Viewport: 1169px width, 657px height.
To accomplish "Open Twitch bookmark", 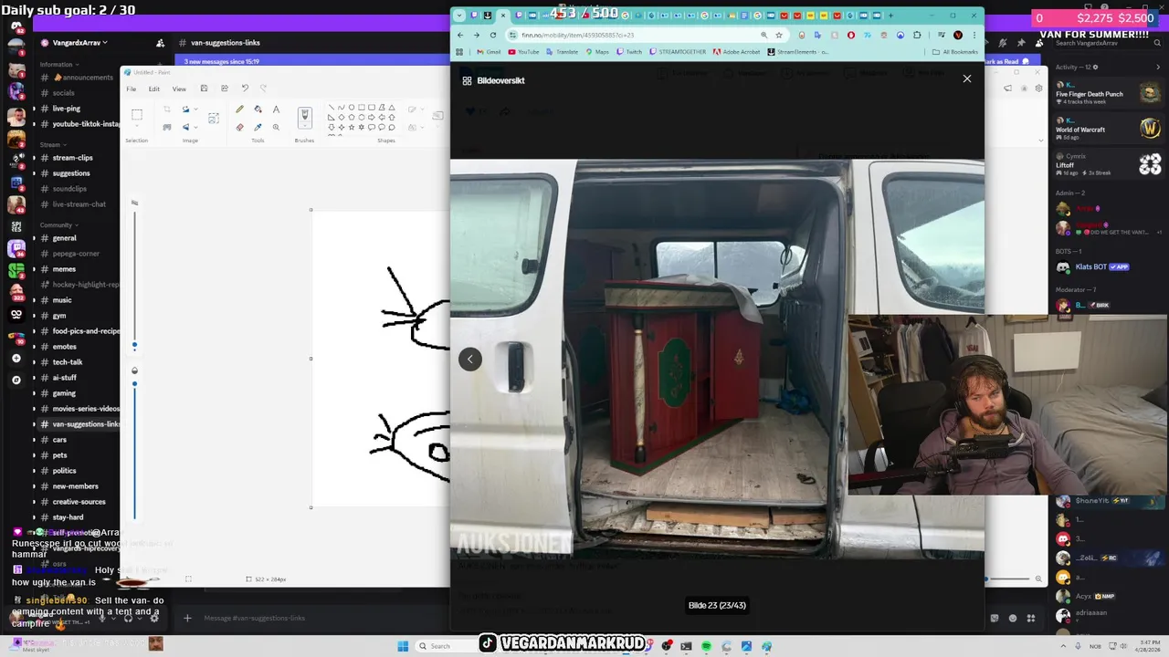I will click(x=628, y=52).
